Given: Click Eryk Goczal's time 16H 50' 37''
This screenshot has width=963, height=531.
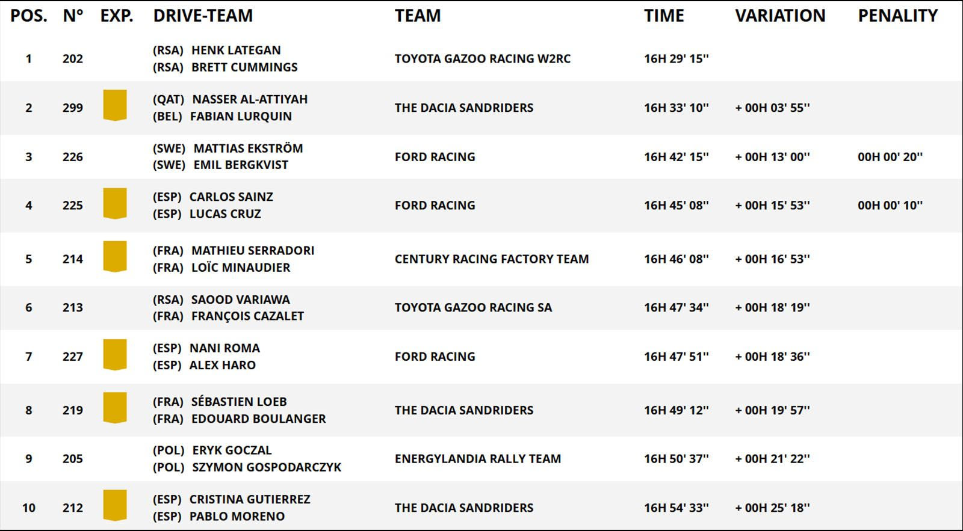Looking at the screenshot, I should tap(676, 459).
